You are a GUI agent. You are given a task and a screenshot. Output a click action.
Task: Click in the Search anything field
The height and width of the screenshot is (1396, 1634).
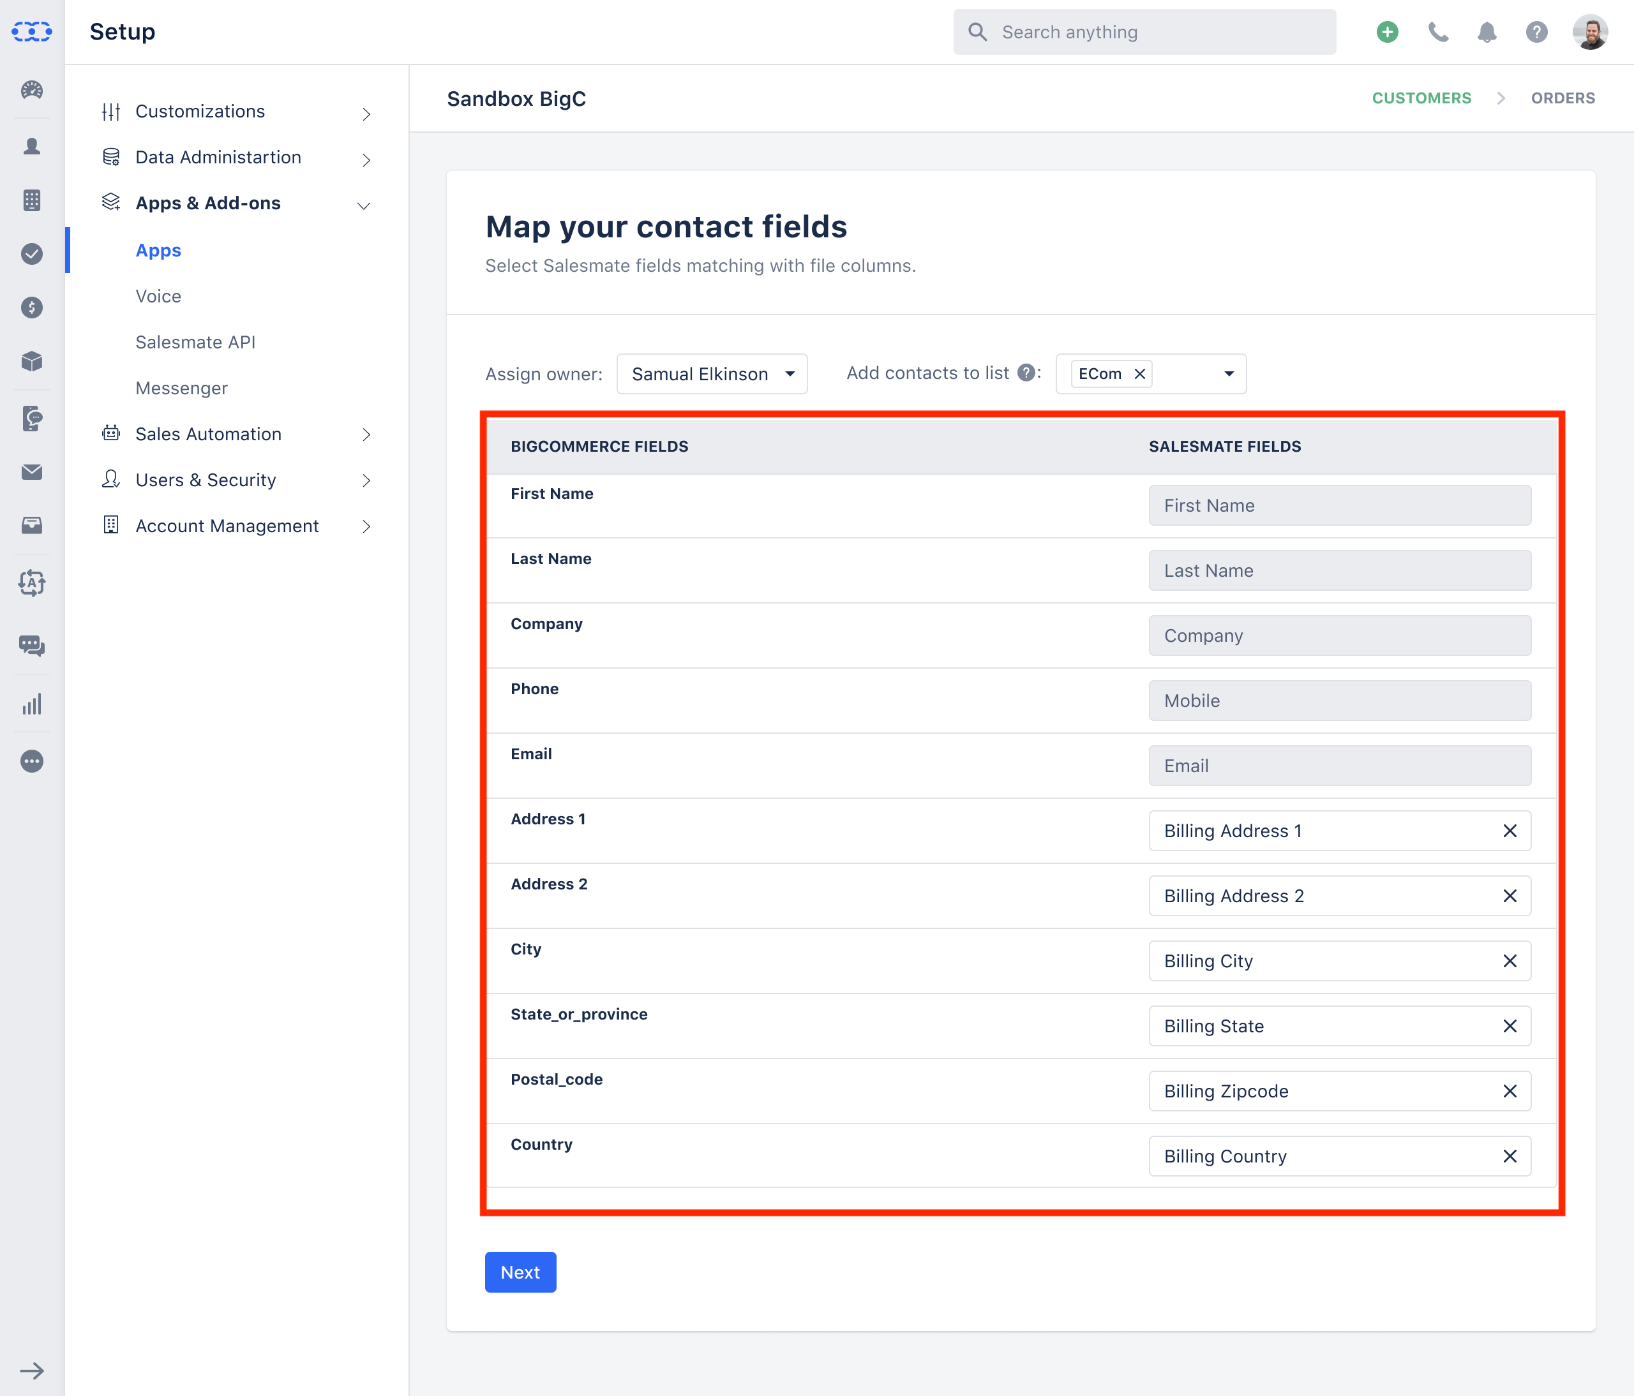tap(1144, 31)
